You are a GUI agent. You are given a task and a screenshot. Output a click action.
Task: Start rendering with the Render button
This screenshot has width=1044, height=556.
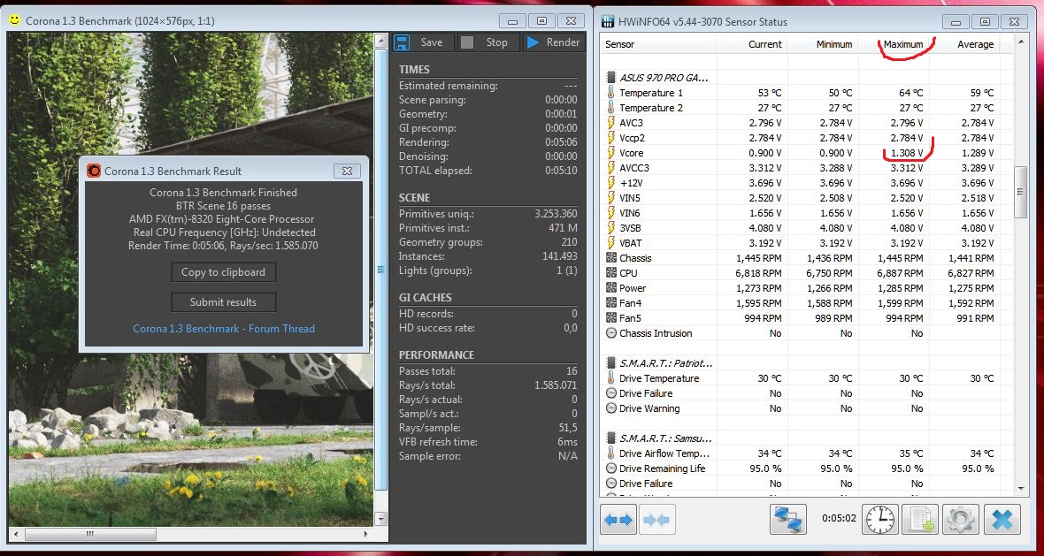click(554, 42)
